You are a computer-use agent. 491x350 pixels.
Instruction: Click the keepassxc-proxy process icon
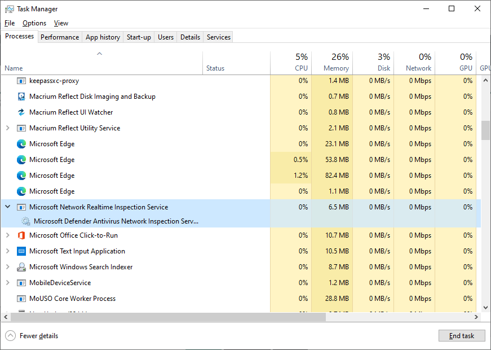coord(21,81)
